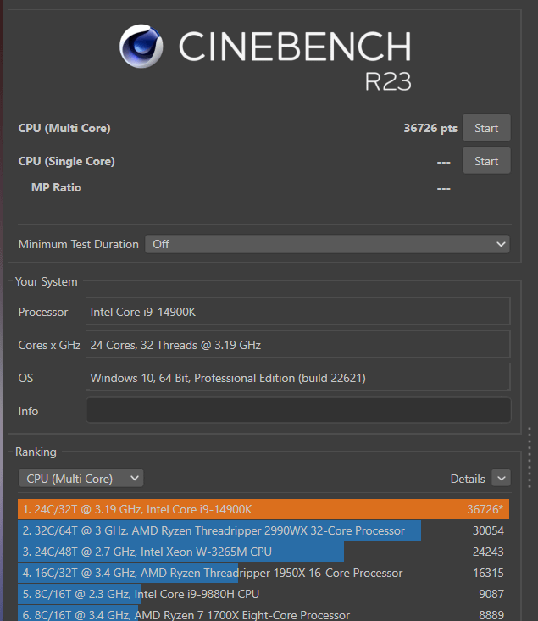The height and width of the screenshot is (621, 538).
Task: Start the CPU Multi Core test
Action: [x=486, y=128]
